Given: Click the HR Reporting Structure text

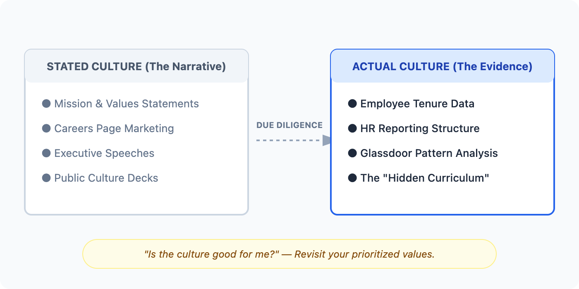Looking at the screenshot, I should click(x=420, y=128).
